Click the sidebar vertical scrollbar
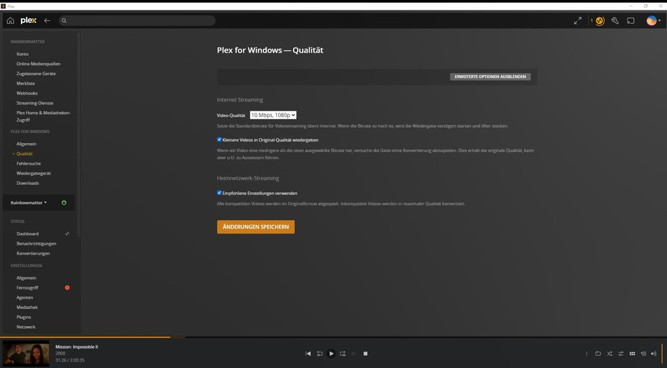667x368 pixels. (78, 136)
